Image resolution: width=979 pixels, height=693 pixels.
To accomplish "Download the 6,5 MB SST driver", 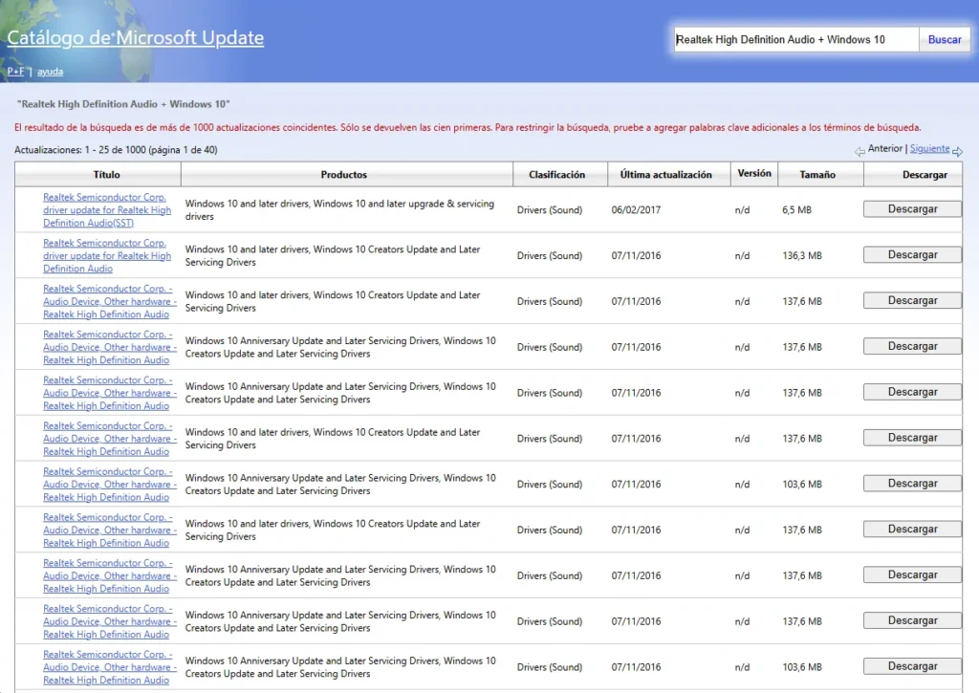I will pos(912,209).
